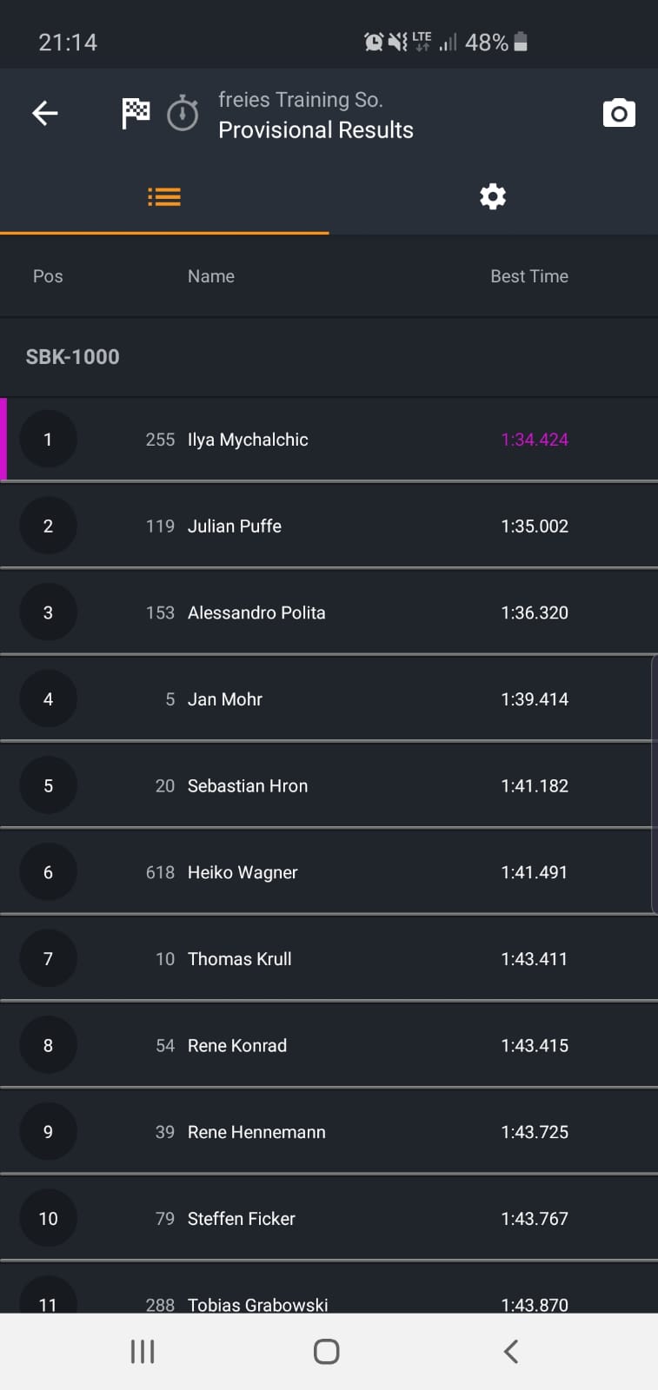The image size is (658, 1390).
Task: Tap the Name column header
Action: (x=211, y=276)
